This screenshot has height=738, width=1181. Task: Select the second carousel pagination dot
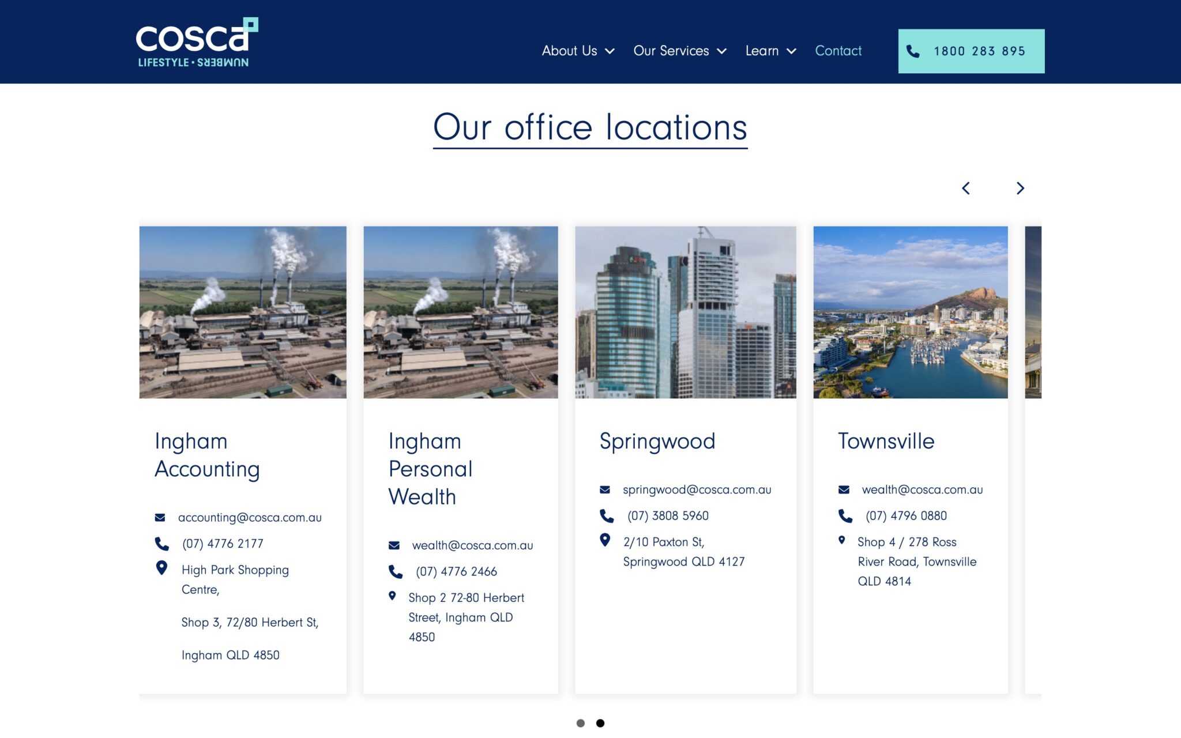point(600,723)
